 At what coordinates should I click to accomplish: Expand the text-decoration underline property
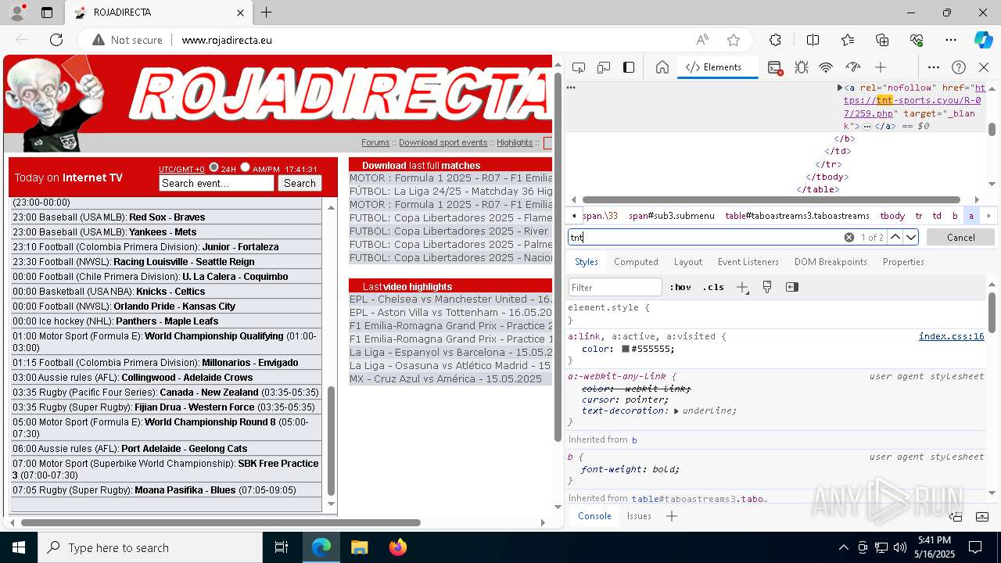[676, 411]
